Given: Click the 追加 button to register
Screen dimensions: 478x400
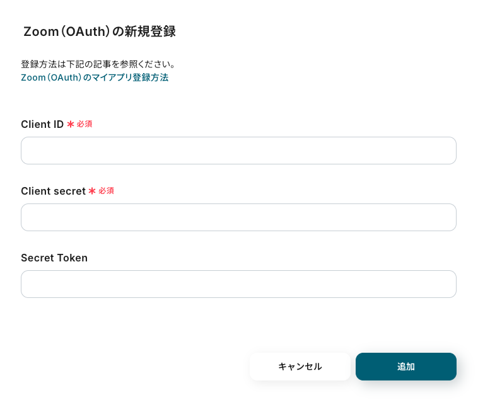Looking at the screenshot, I should pos(405,367).
